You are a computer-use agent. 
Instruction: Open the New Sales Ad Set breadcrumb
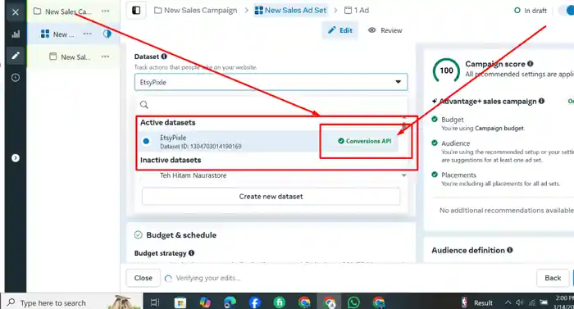tap(290, 11)
